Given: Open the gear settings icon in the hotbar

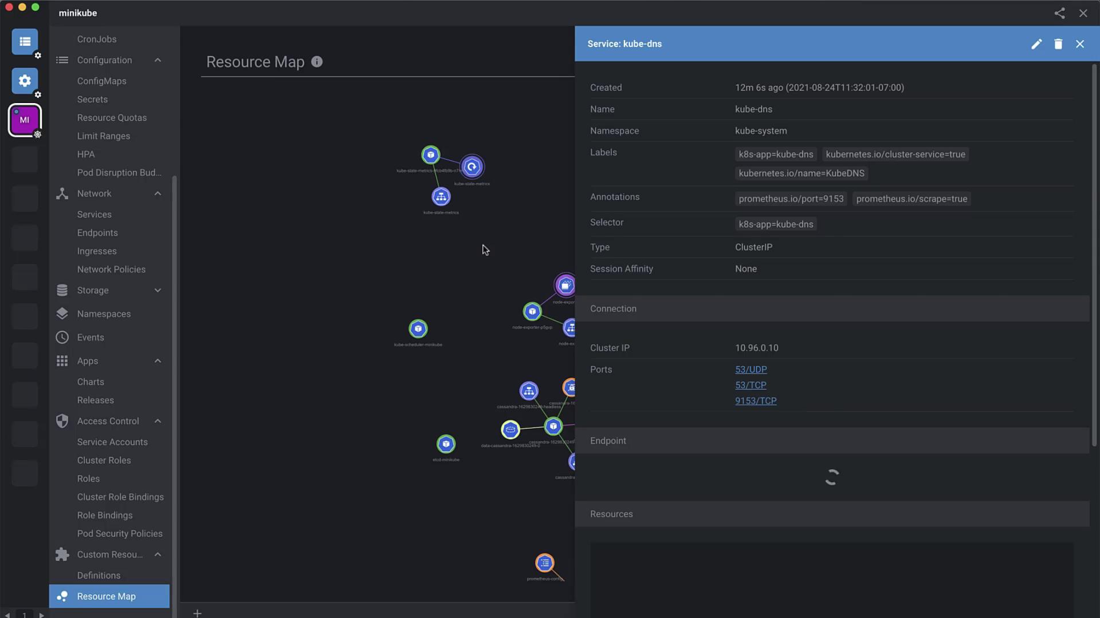Looking at the screenshot, I should click(25, 81).
